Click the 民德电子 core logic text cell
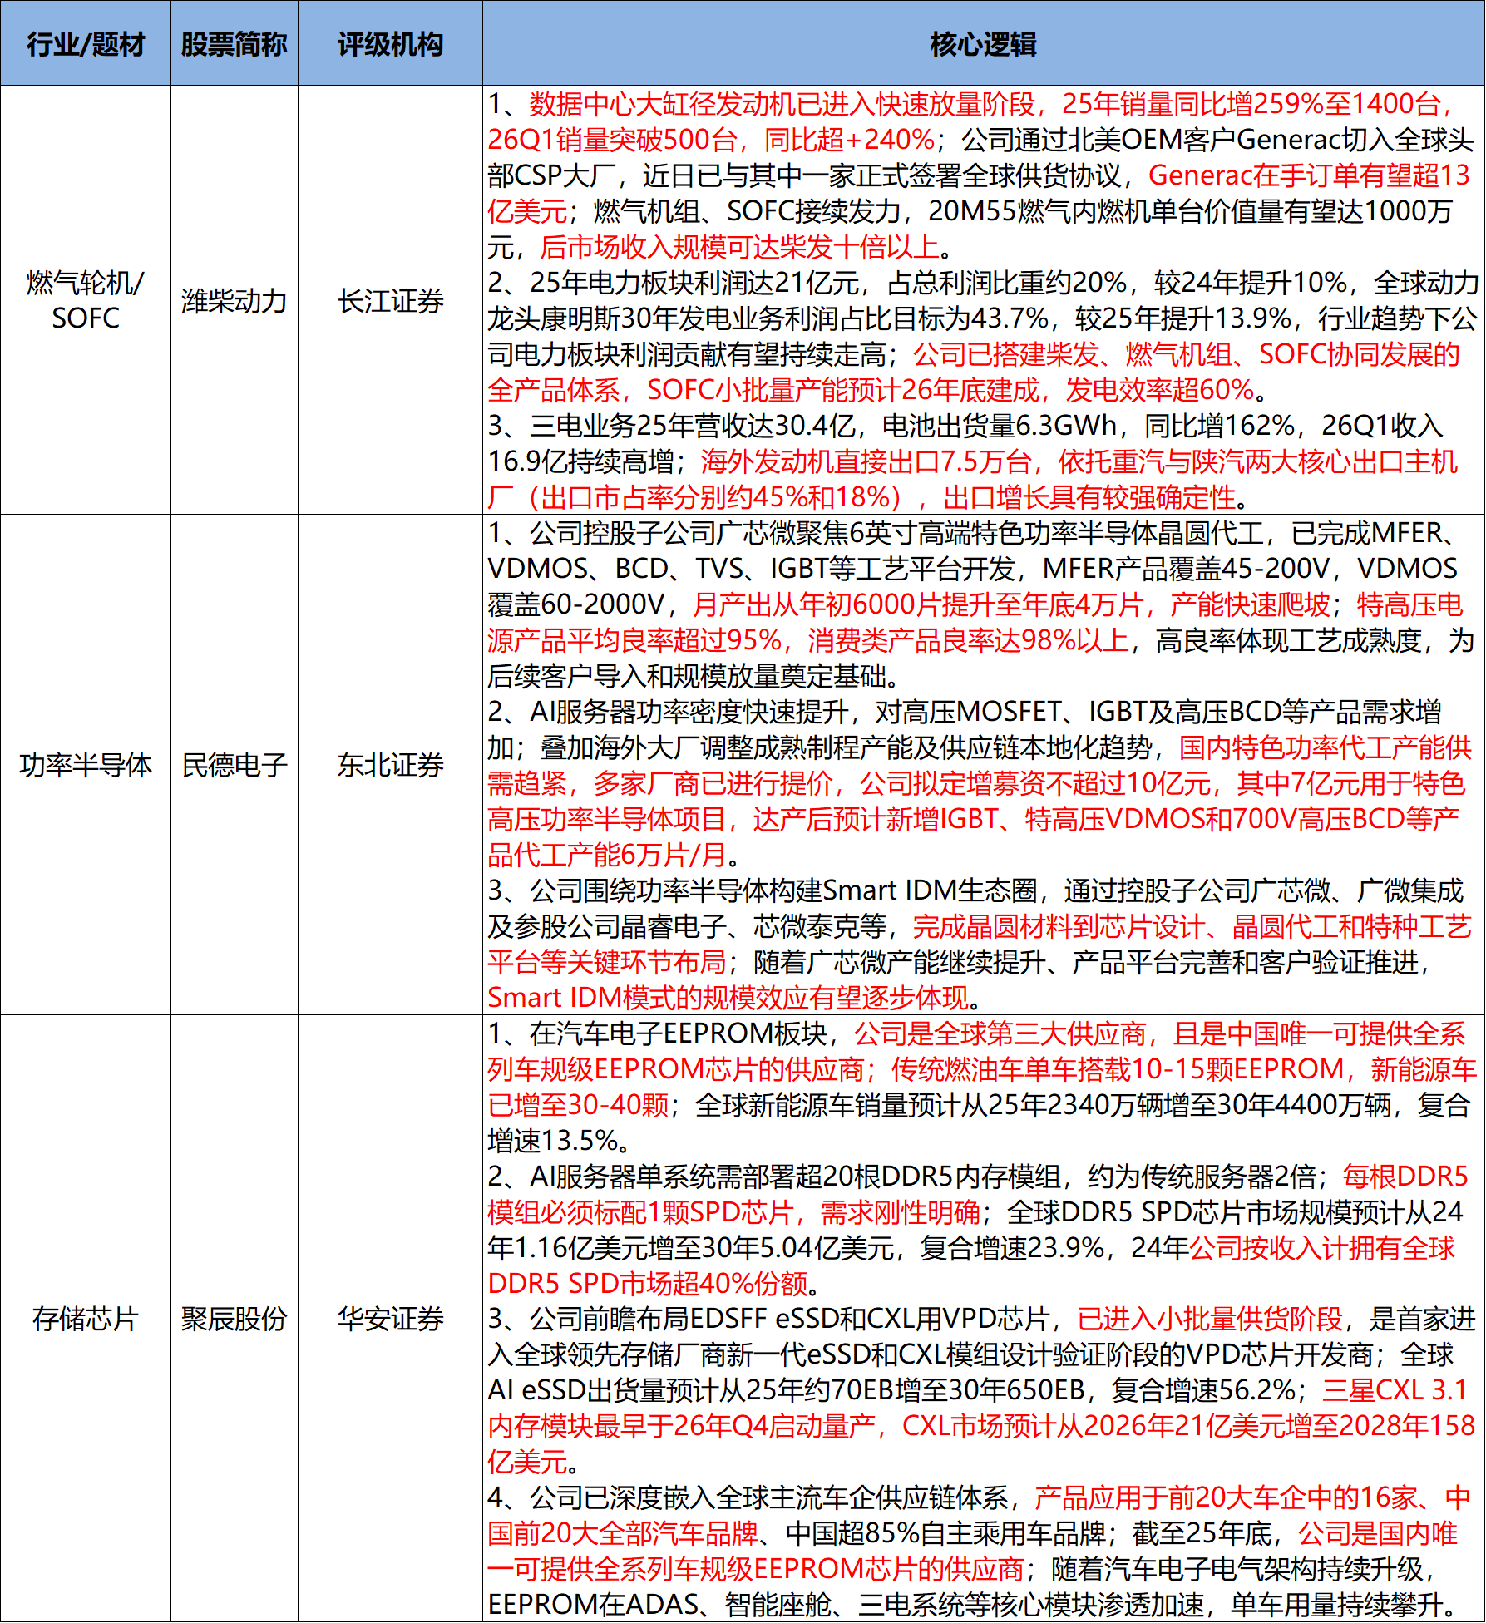The height and width of the screenshot is (1623, 1486). pyautogui.click(x=984, y=765)
